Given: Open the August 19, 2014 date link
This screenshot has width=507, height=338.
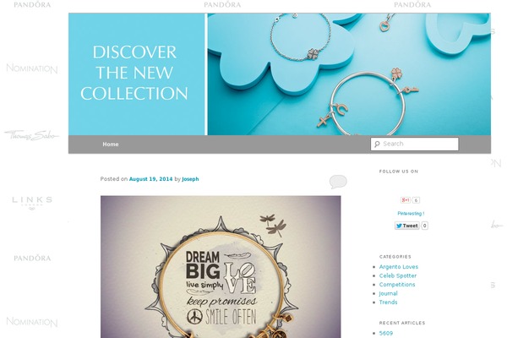Looking at the screenshot, I should pos(150,179).
